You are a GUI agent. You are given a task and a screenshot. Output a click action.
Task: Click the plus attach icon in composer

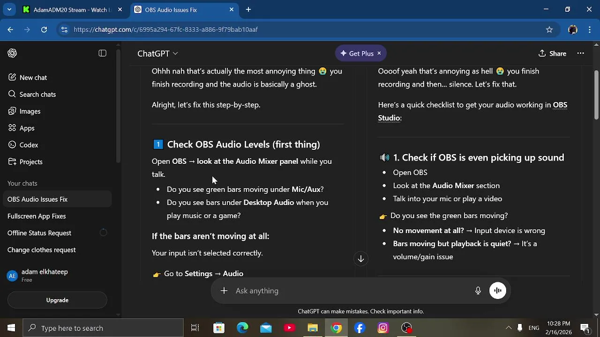pos(224,291)
